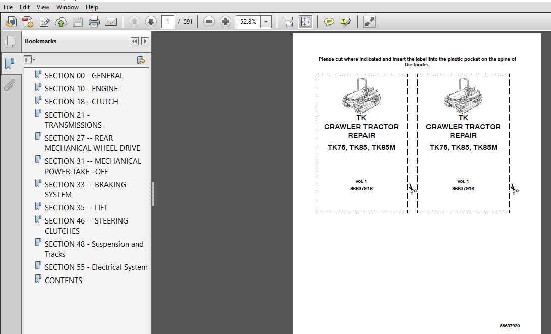Click bookmark icon beside SECTION 00 - GENERAL
Image resolution: width=551 pixels, height=334 pixels.
[38, 74]
